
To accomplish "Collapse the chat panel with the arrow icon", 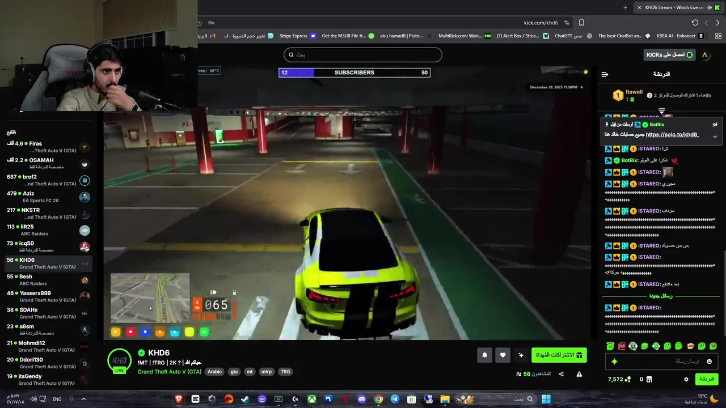I will click(x=605, y=74).
